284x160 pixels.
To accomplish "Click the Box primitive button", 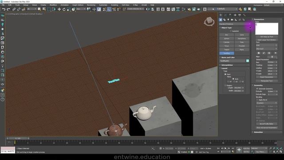I will [x=227, y=35].
